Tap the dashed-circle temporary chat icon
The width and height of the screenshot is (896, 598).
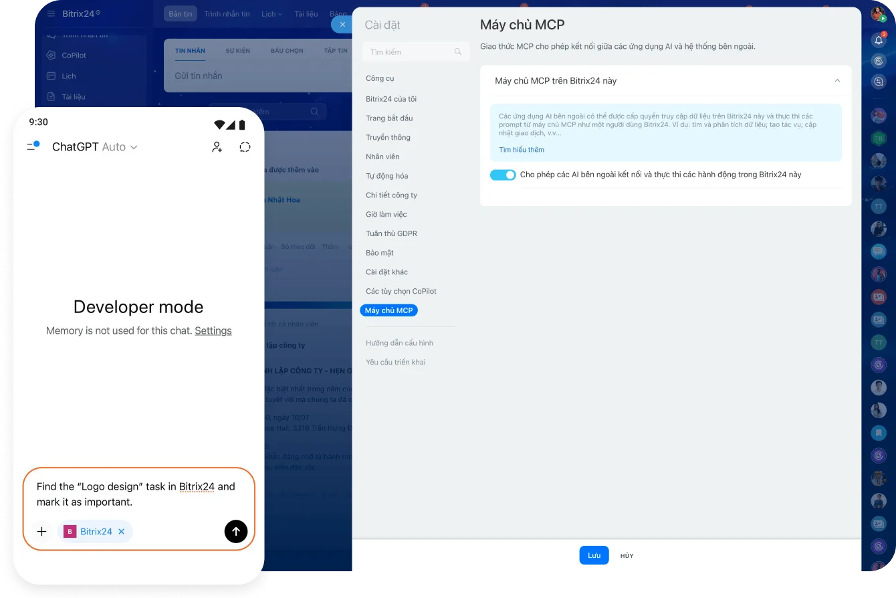click(x=245, y=147)
